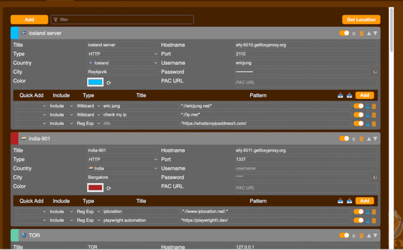
Task: Click the top Add proxy button
Action: pyautogui.click(x=29, y=19)
